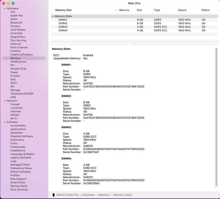Select the Memory sidebar item

(24, 58)
